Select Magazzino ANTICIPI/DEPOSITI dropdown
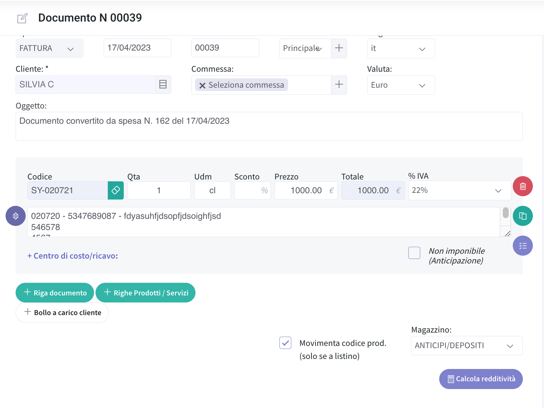Image resolution: width=544 pixels, height=408 pixels. [x=467, y=346]
